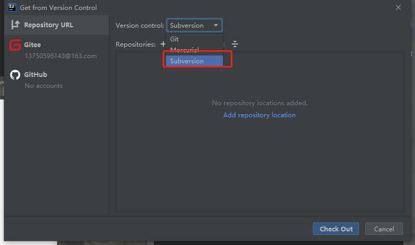Open the Version control dropdown
This screenshot has height=245, width=415.
(x=194, y=26)
